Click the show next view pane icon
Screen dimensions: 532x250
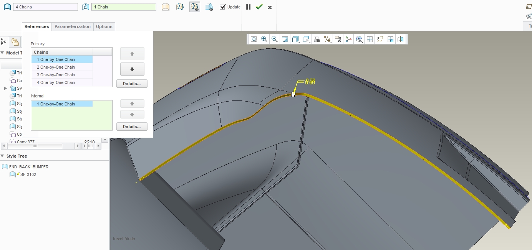[390, 39]
